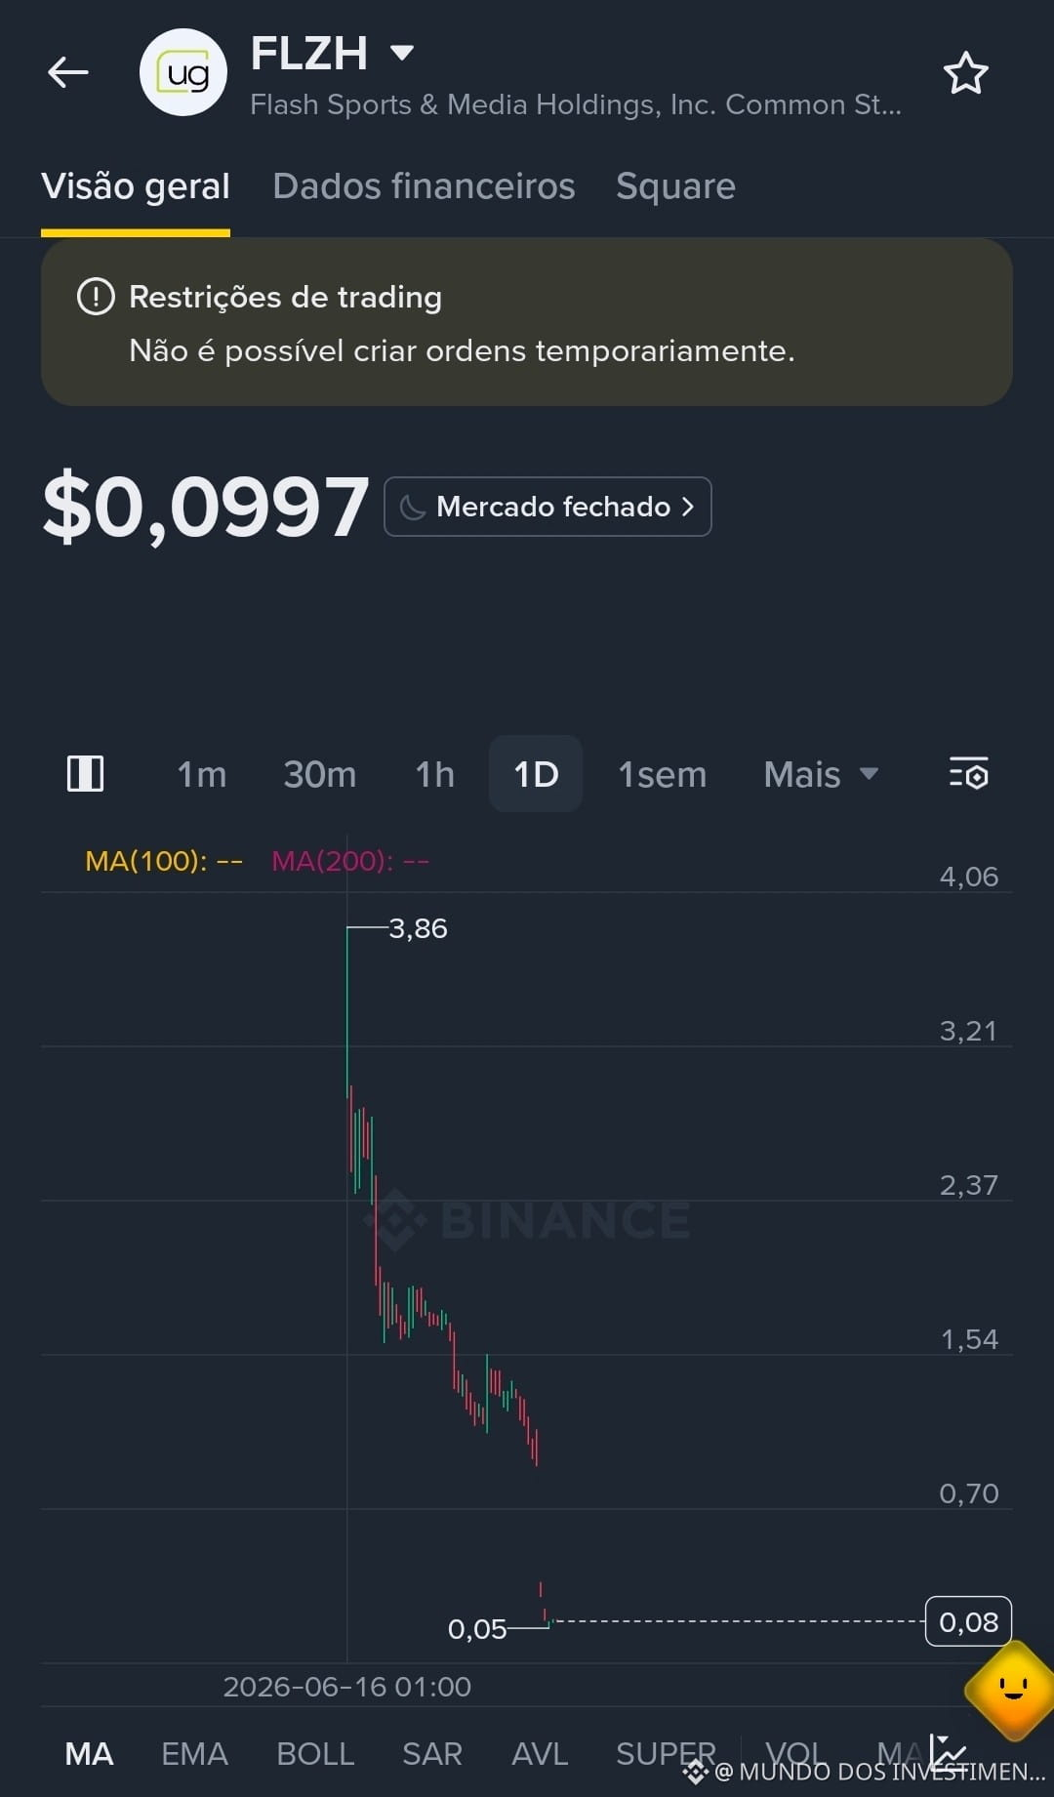Add FLZH to favorites with star icon
The height and width of the screenshot is (1797, 1054).
tap(965, 73)
